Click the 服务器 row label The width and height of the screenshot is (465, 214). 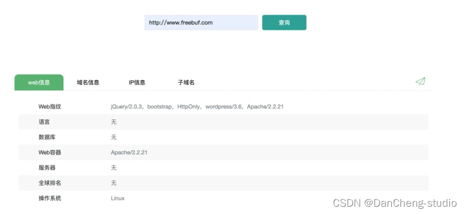[x=47, y=168]
